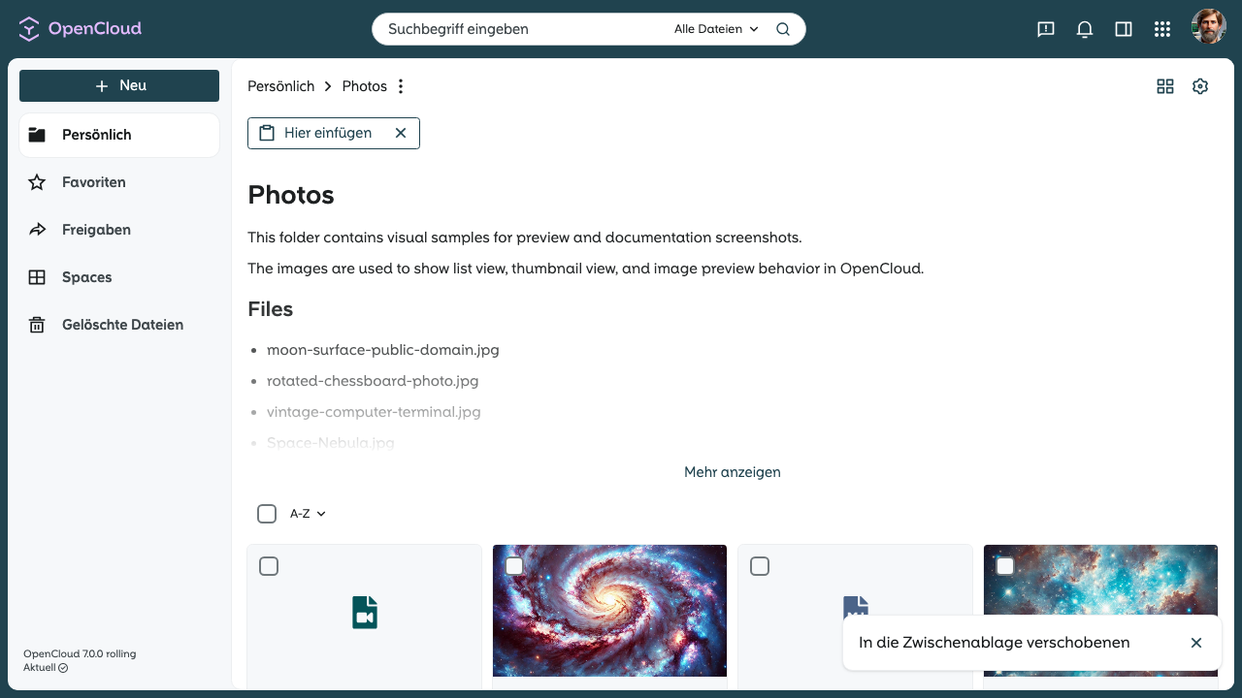
Task: Toggle the right sidebar panel icon
Action: (x=1124, y=29)
